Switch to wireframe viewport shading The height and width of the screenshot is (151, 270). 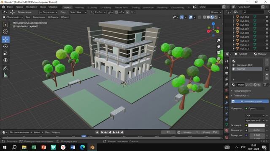click(204, 17)
